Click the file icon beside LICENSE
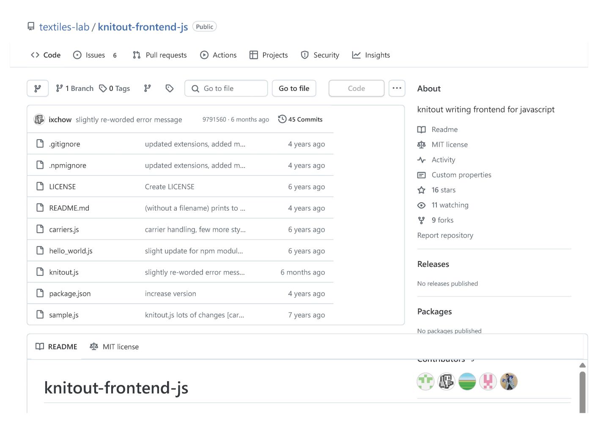 point(40,187)
